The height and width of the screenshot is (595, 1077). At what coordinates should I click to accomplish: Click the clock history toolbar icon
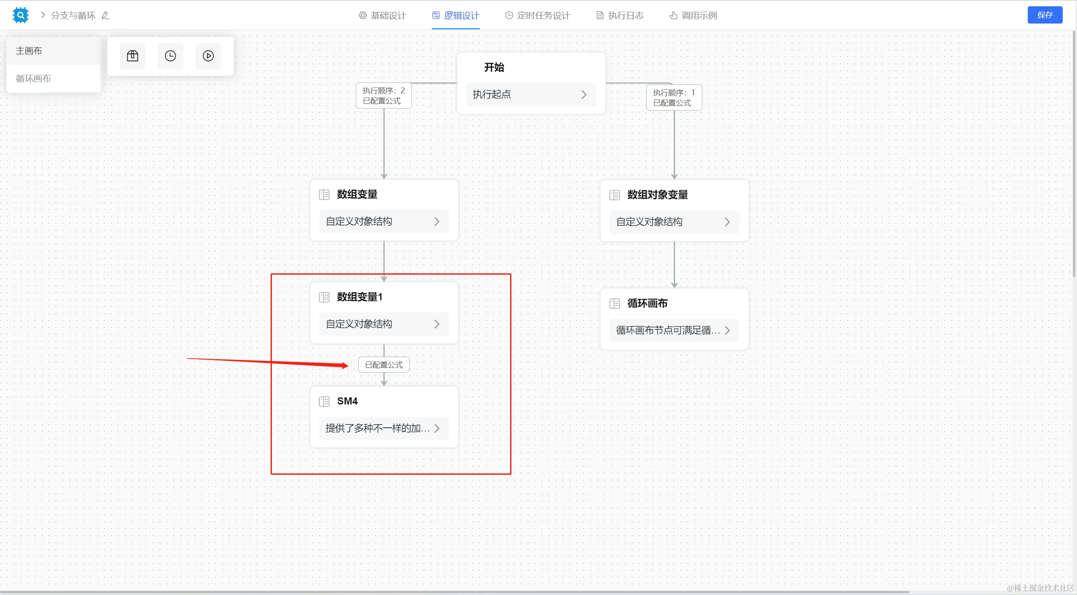pyautogui.click(x=170, y=56)
